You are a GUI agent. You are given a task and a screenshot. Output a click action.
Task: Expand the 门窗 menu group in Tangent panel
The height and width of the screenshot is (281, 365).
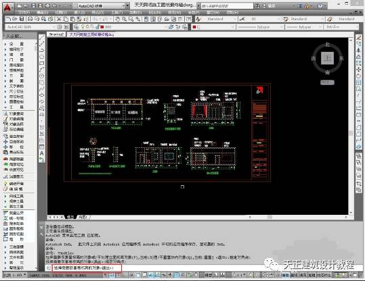point(14,59)
